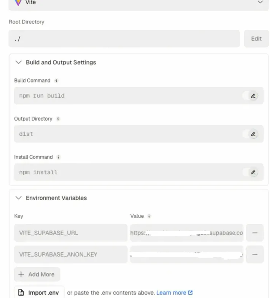The width and height of the screenshot is (270, 298).
Task: Click the Value column info icon
Action: click(149, 216)
